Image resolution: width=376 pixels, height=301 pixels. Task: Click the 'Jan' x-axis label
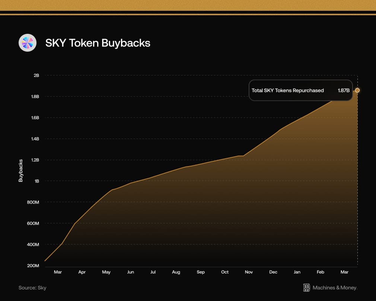point(297,272)
